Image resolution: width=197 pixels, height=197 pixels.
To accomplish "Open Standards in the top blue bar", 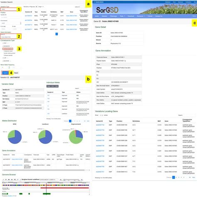I will (x=180, y=2).
